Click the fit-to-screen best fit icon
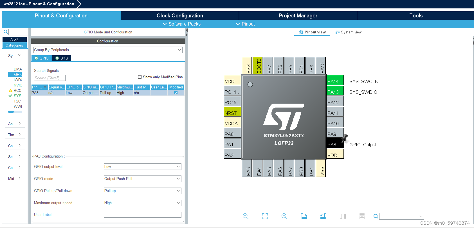The image size is (474, 228). 265,216
